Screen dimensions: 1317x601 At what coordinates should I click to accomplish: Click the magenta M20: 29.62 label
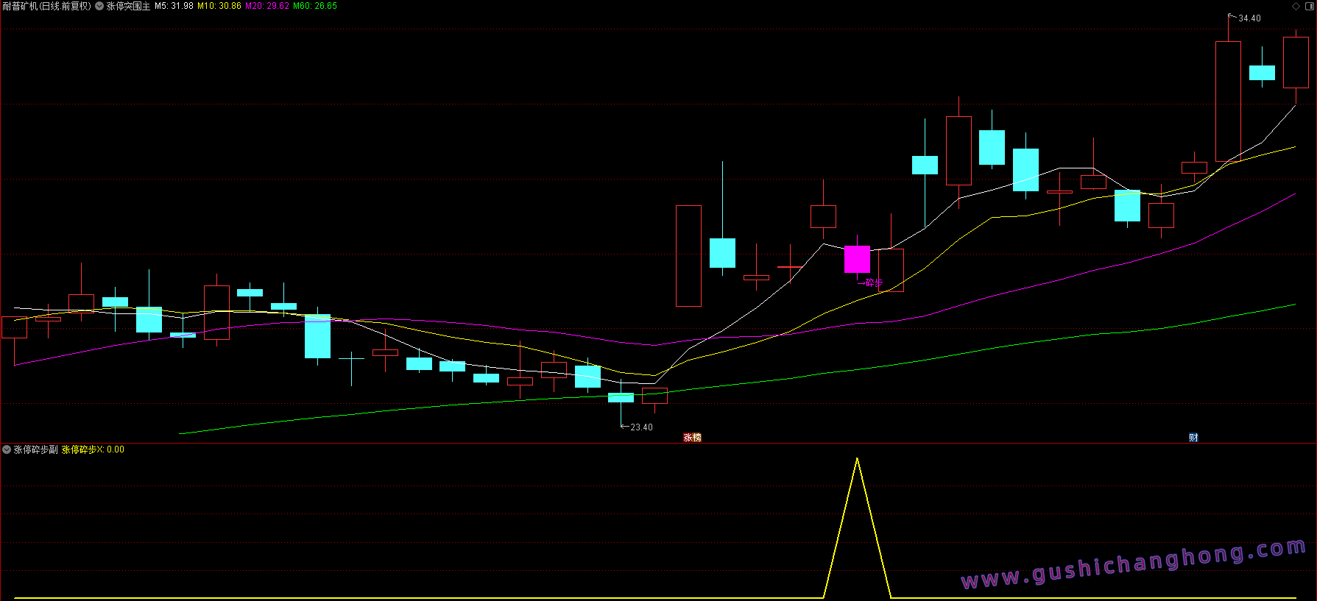pyautogui.click(x=266, y=6)
